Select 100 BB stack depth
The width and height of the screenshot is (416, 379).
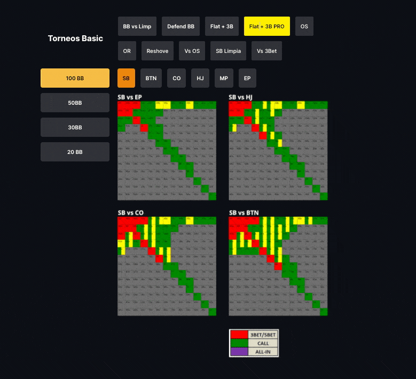click(75, 78)
